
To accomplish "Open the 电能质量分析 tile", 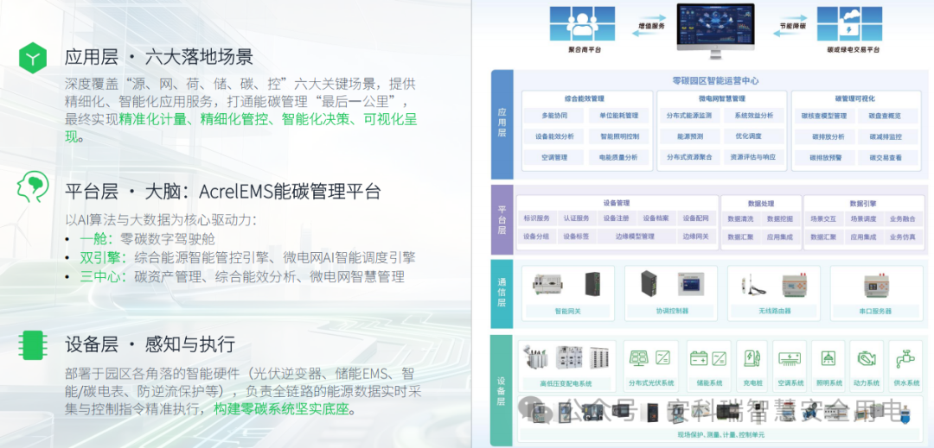I will coord(619,157).
